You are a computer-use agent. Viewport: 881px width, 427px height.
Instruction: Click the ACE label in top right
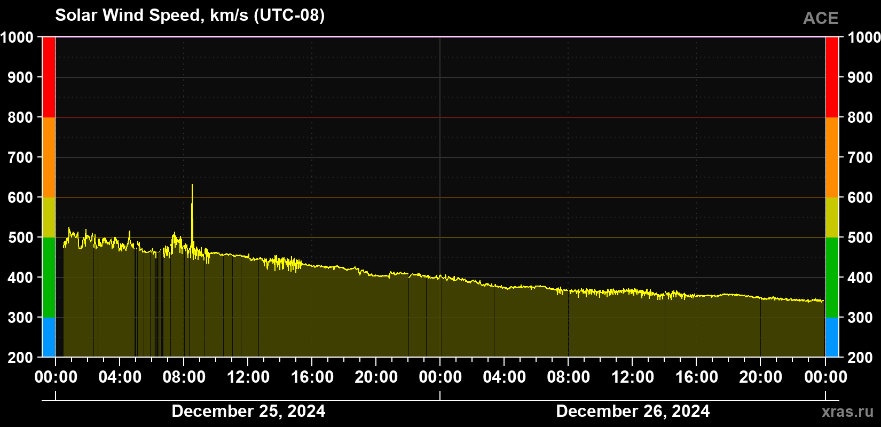point(821,18)
